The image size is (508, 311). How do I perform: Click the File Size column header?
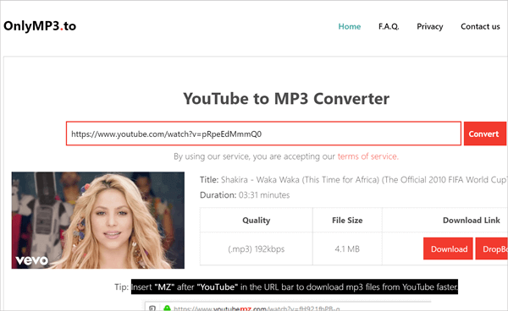[x=347, y=221]
